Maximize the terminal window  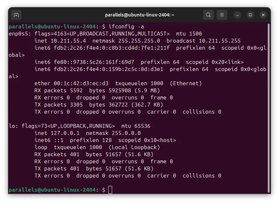point(250,15)
